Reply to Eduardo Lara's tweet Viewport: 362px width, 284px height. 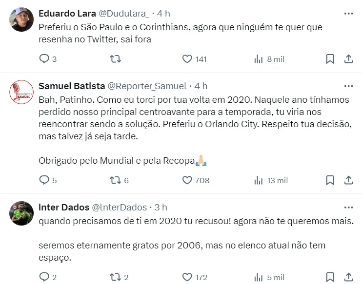(44, 59)
